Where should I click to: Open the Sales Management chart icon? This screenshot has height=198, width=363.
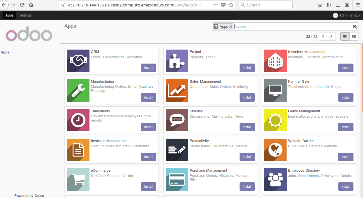coord(177,90)
